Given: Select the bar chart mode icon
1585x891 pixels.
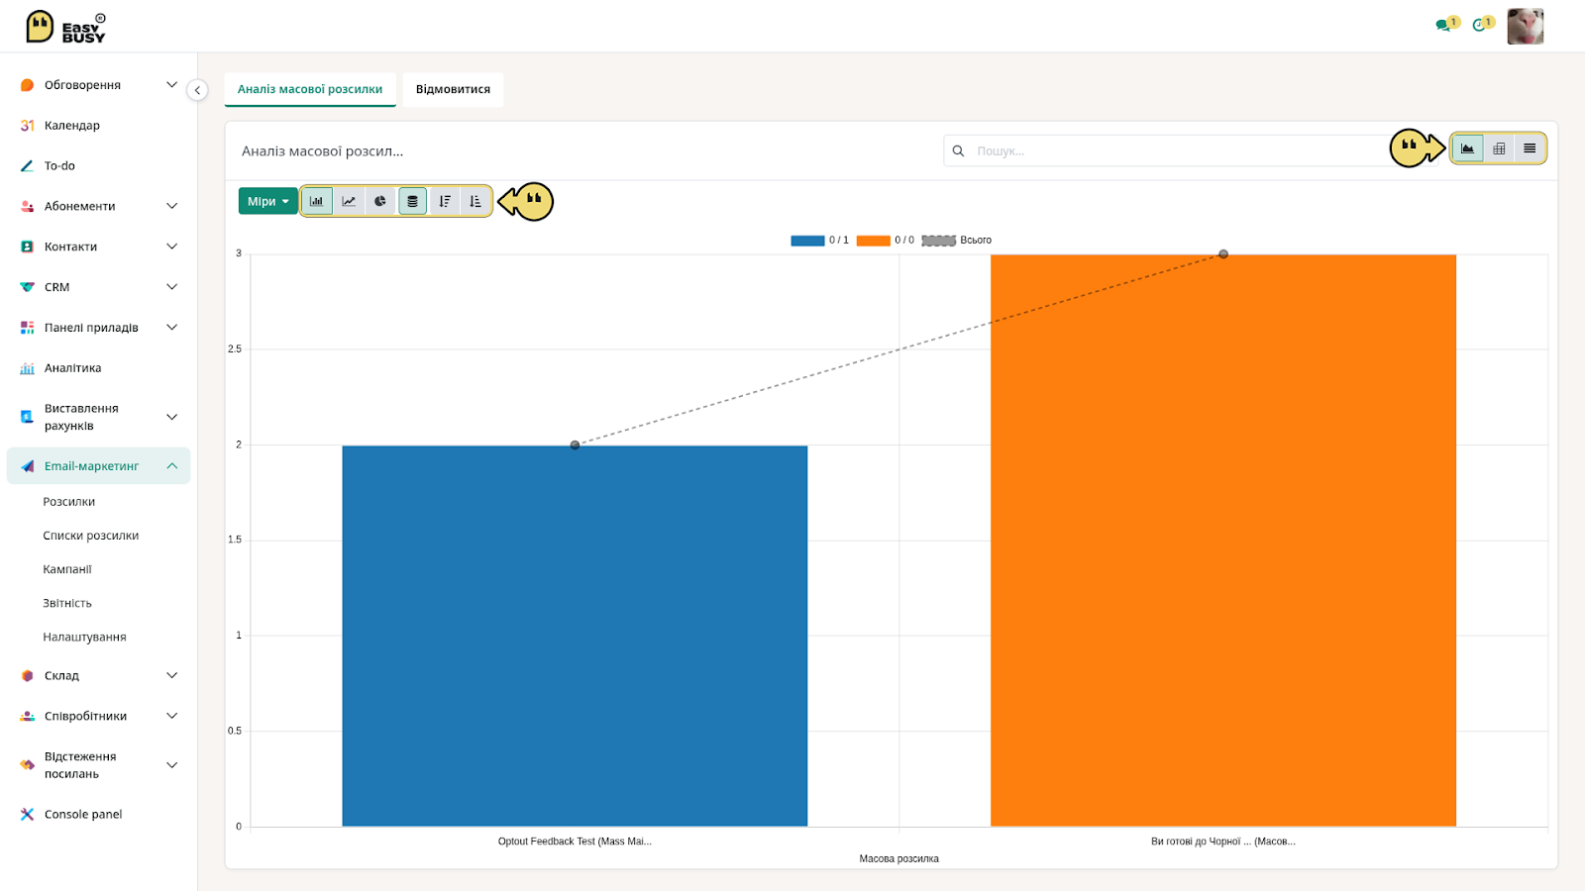Looking at the screenshot, I should pyautogui.click(x=317, y=201).
